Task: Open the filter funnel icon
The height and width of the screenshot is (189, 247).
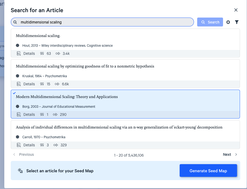Action: [x=237, y=22]
